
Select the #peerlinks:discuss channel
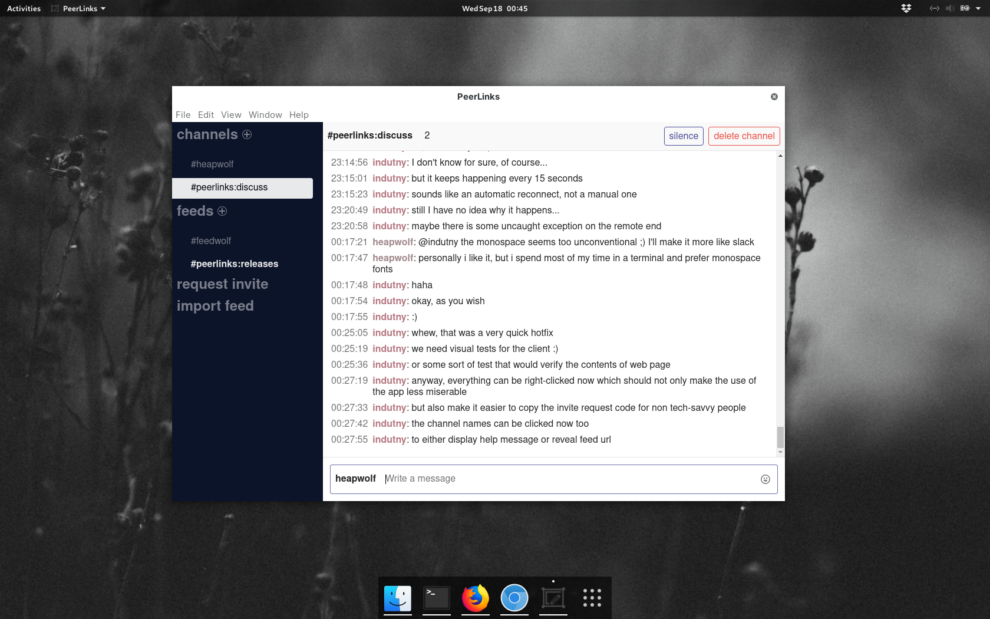coord(242,188)
